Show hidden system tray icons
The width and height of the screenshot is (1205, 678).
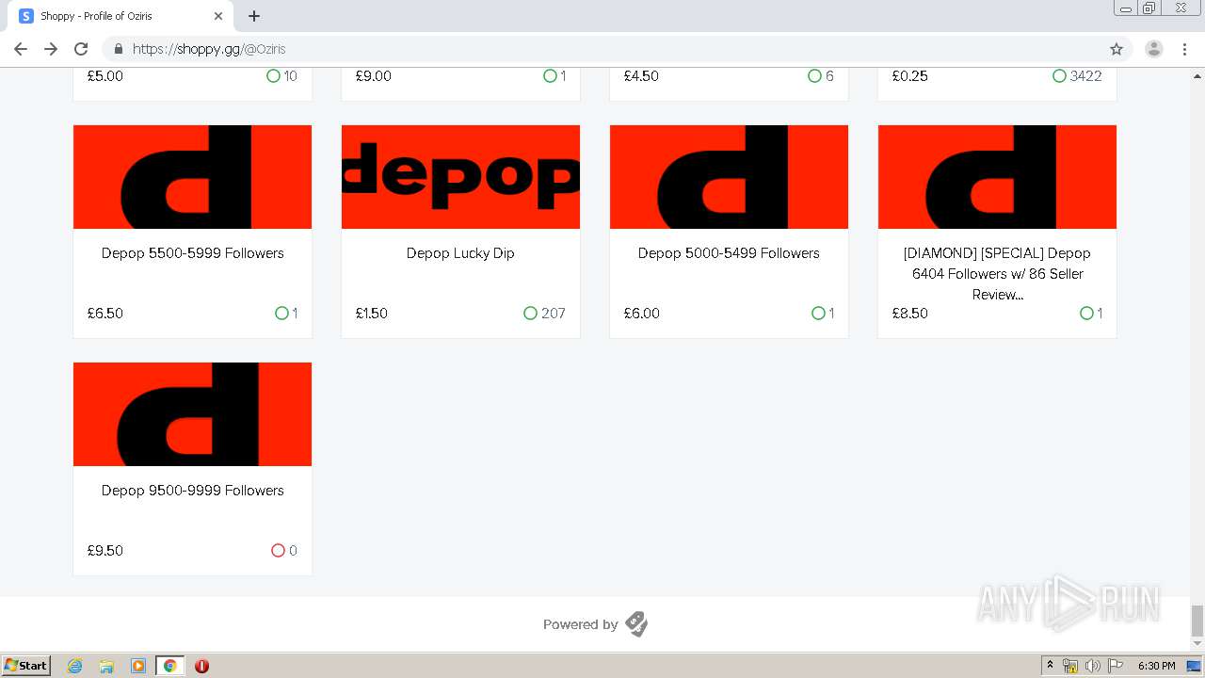1050,666
